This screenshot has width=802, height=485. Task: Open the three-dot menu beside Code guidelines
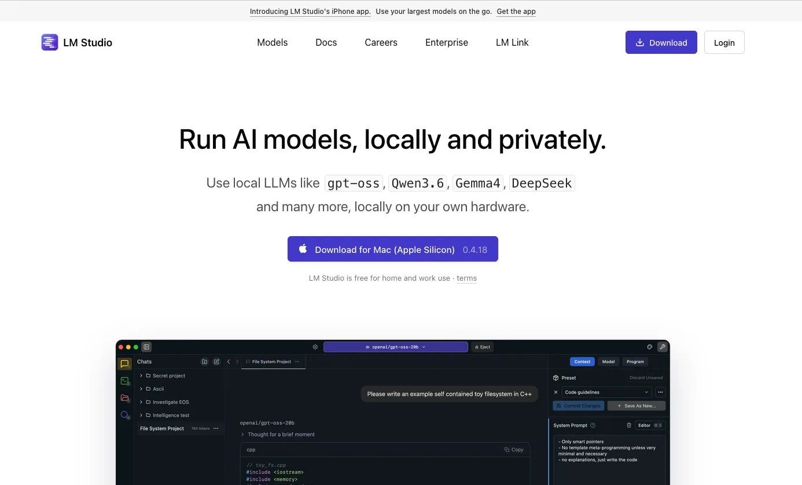660,392
